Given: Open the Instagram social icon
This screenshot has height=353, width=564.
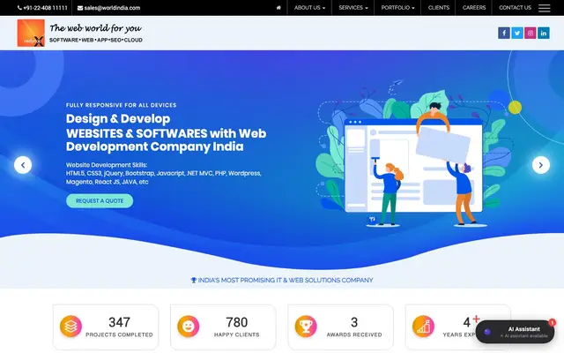Looking at the screenshot, I should pyautogui.click(x=531, y=34).
